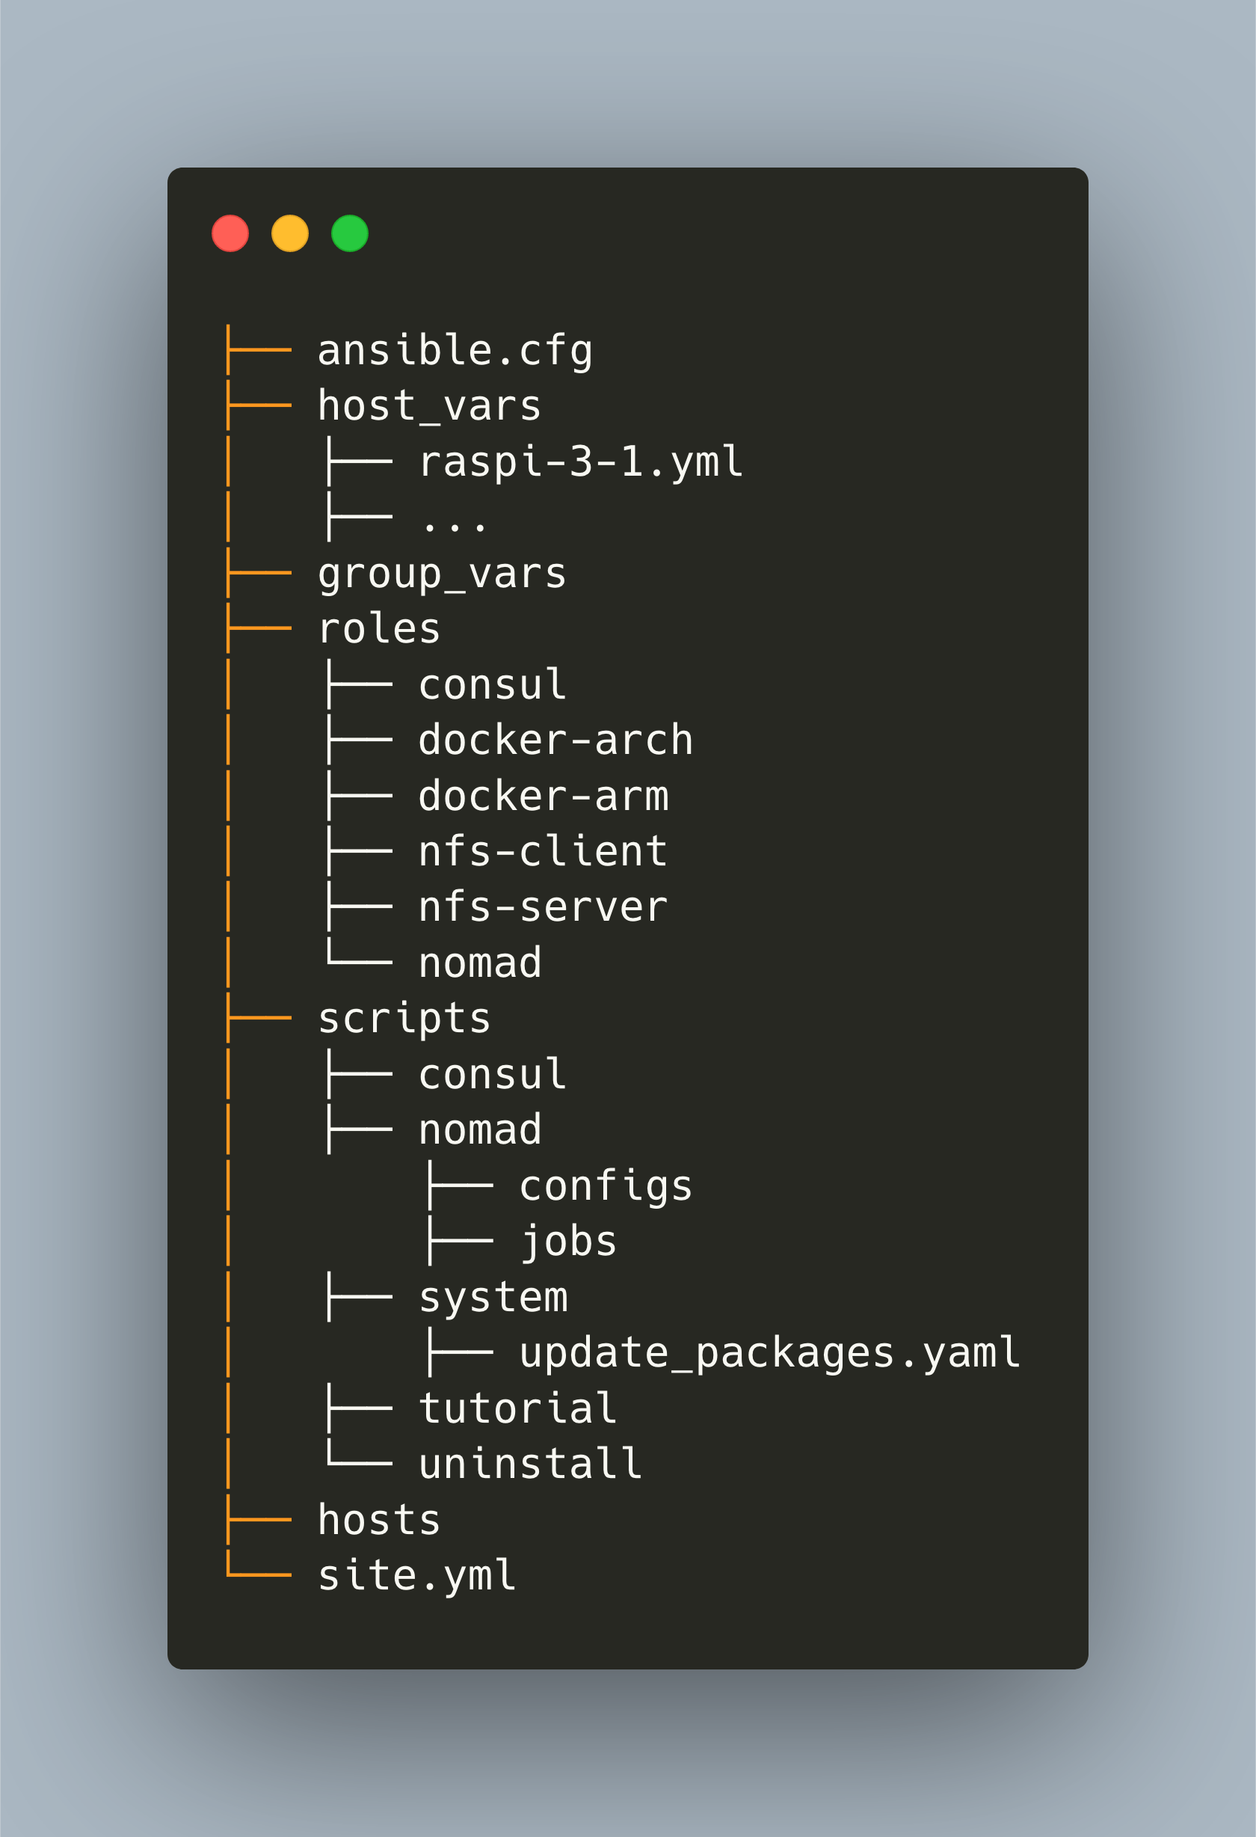Viewport: 1256px width, 1837px height.
Task: Select the docker-arm role
Action: 544,796
